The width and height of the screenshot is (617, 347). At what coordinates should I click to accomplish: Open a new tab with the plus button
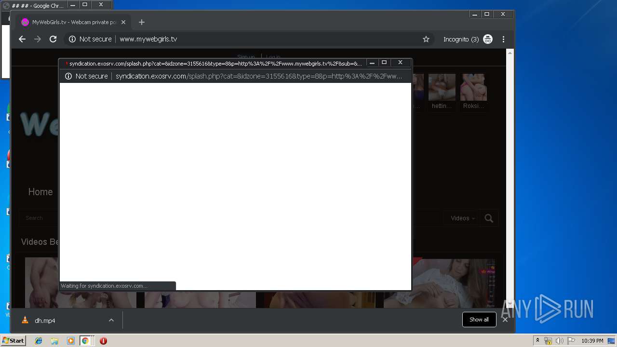141,22
